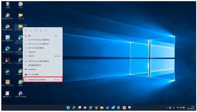The height and width of the screenshot is (112, 197).
Task: Open Mail app with badge on taskbar
Action: point(113,108)
